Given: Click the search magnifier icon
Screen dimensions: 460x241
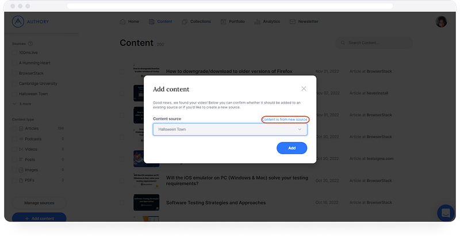Looking at the screenshot, I should (x=343, y=43).
